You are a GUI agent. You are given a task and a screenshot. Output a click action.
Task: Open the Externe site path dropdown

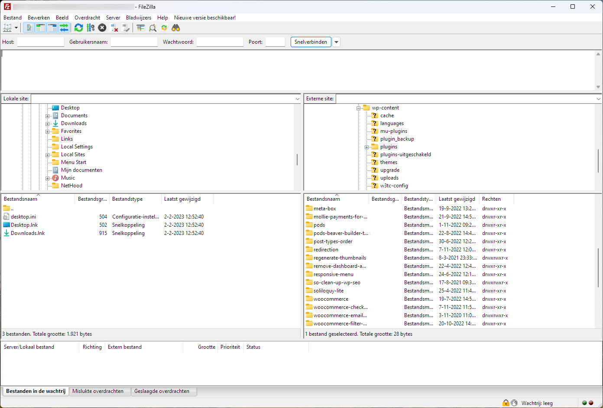coord(598,99)
